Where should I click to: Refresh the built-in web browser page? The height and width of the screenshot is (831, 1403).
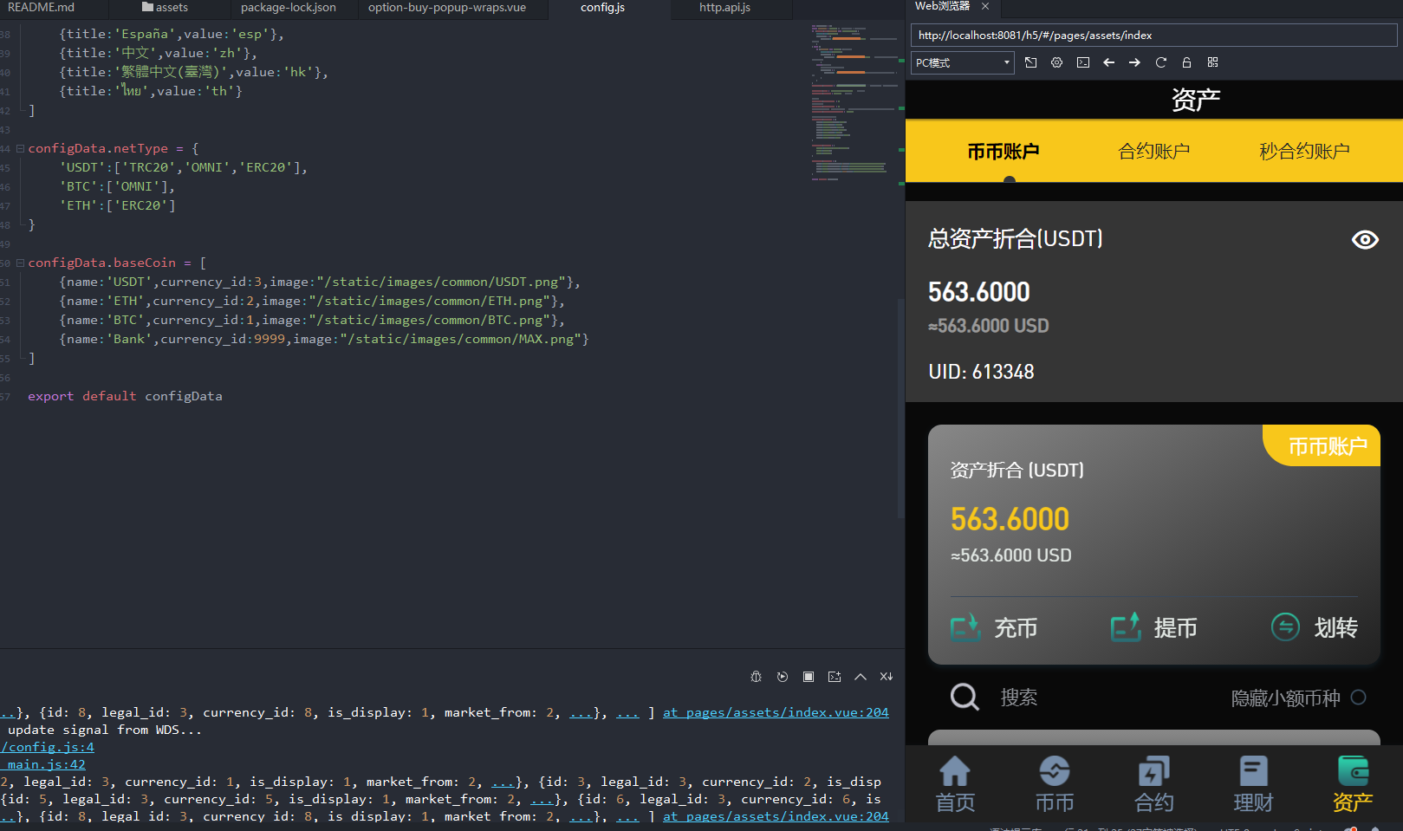coord(1161,62)
